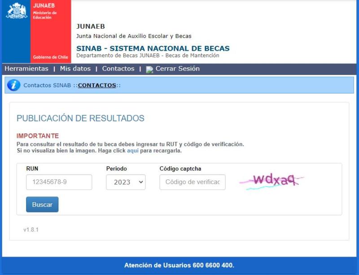Select the underlined CONTACTOS breadcrumb link

click(x=97, y=85)
